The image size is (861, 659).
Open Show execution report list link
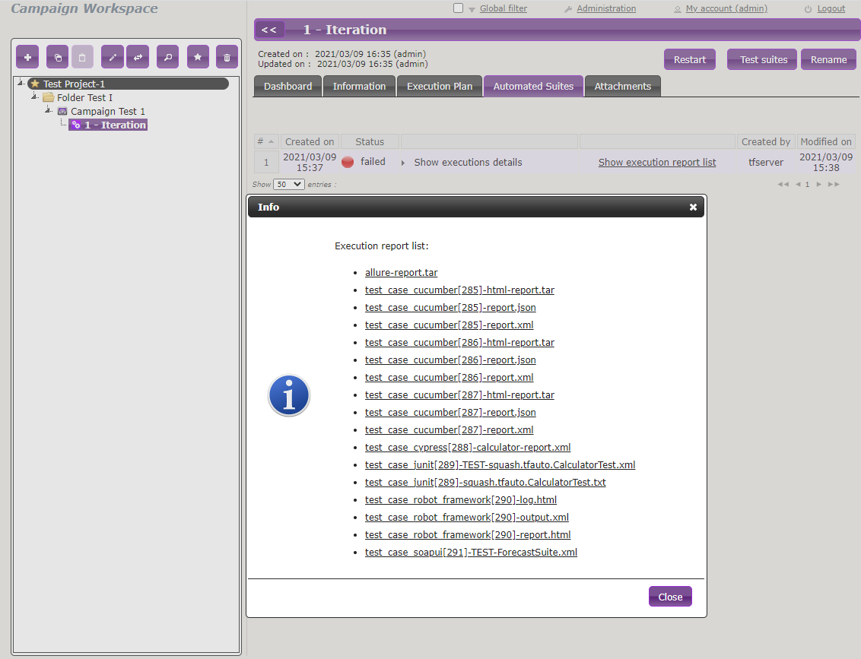[x=656, y=163]
